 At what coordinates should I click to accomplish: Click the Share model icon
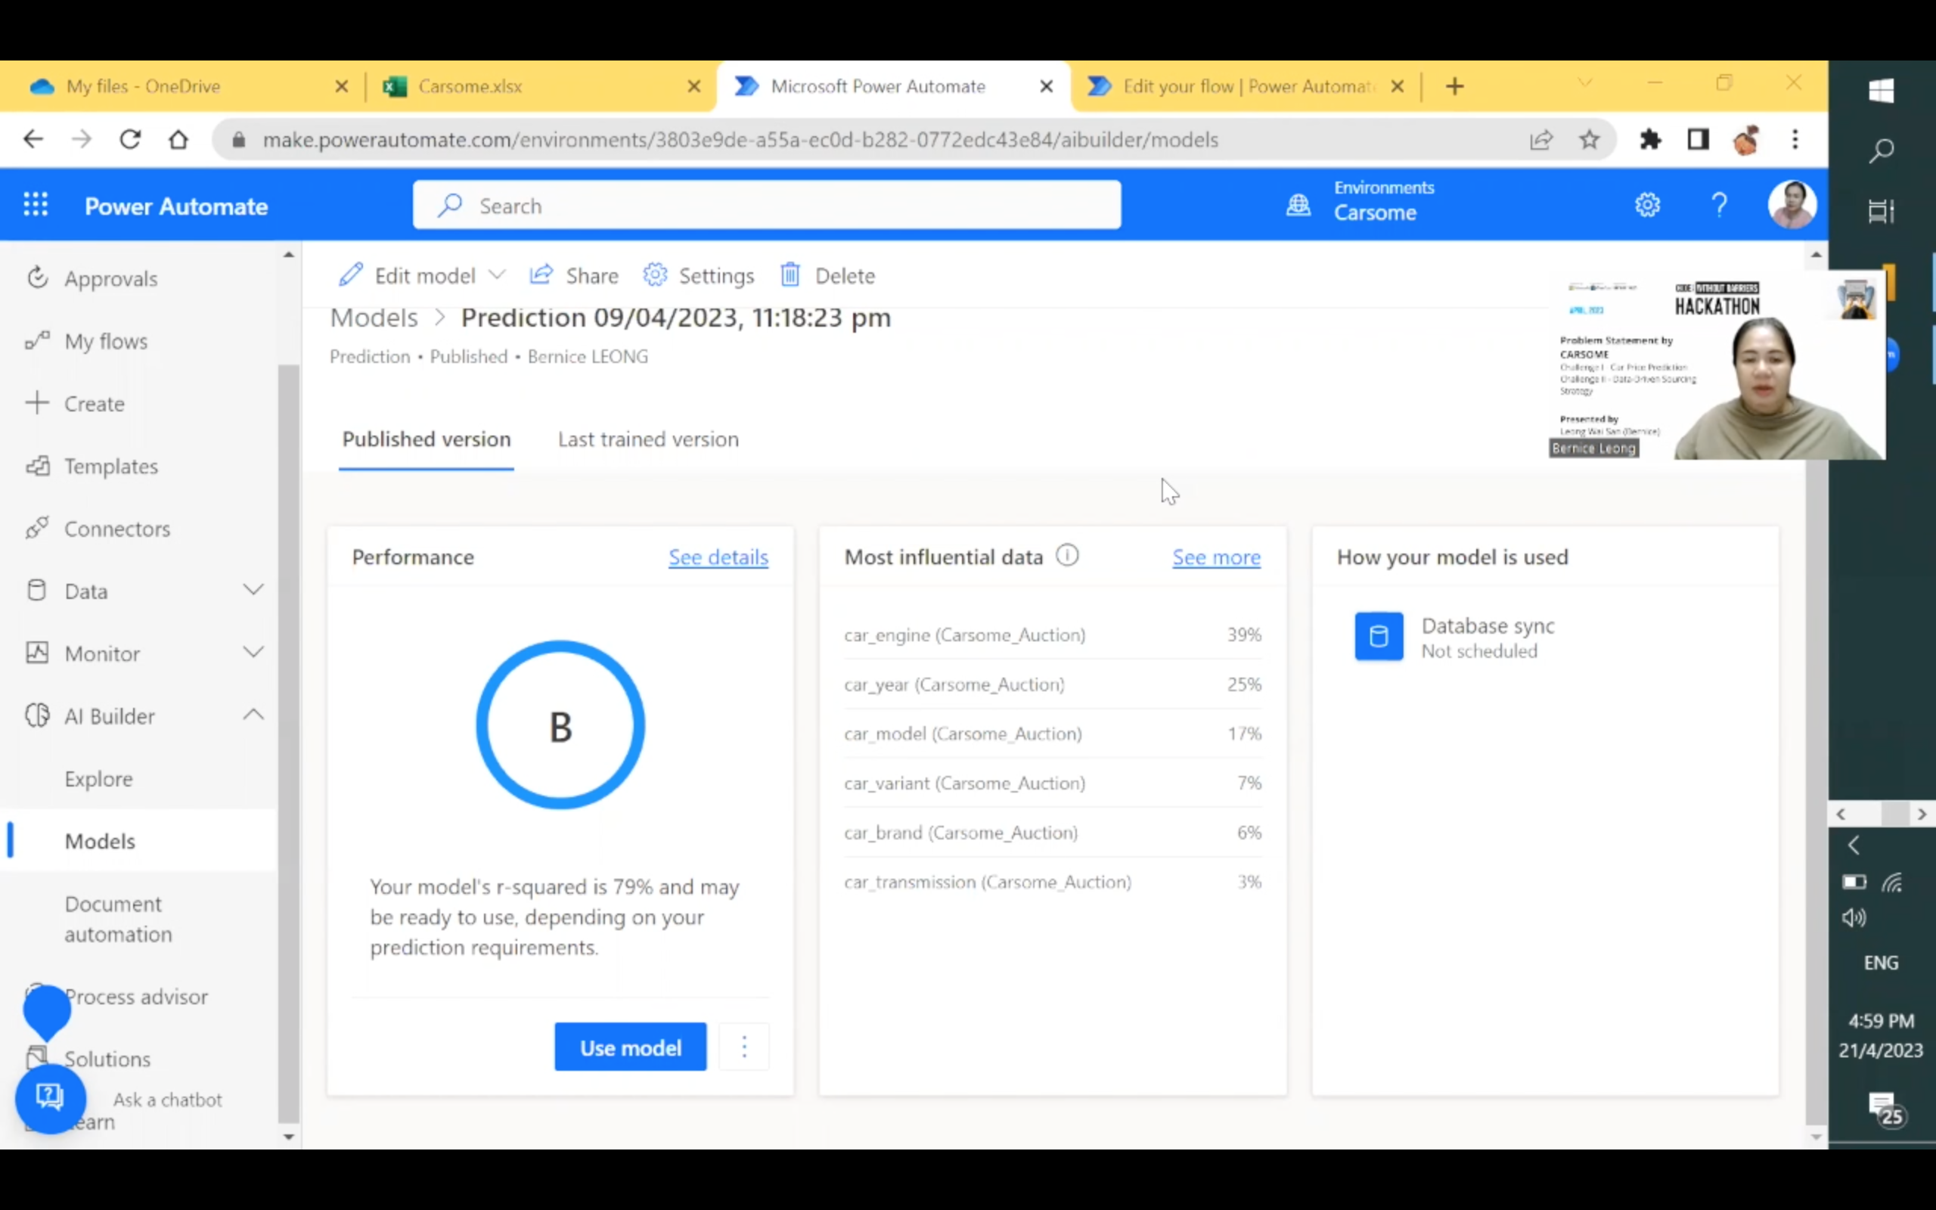coord(541,275)
